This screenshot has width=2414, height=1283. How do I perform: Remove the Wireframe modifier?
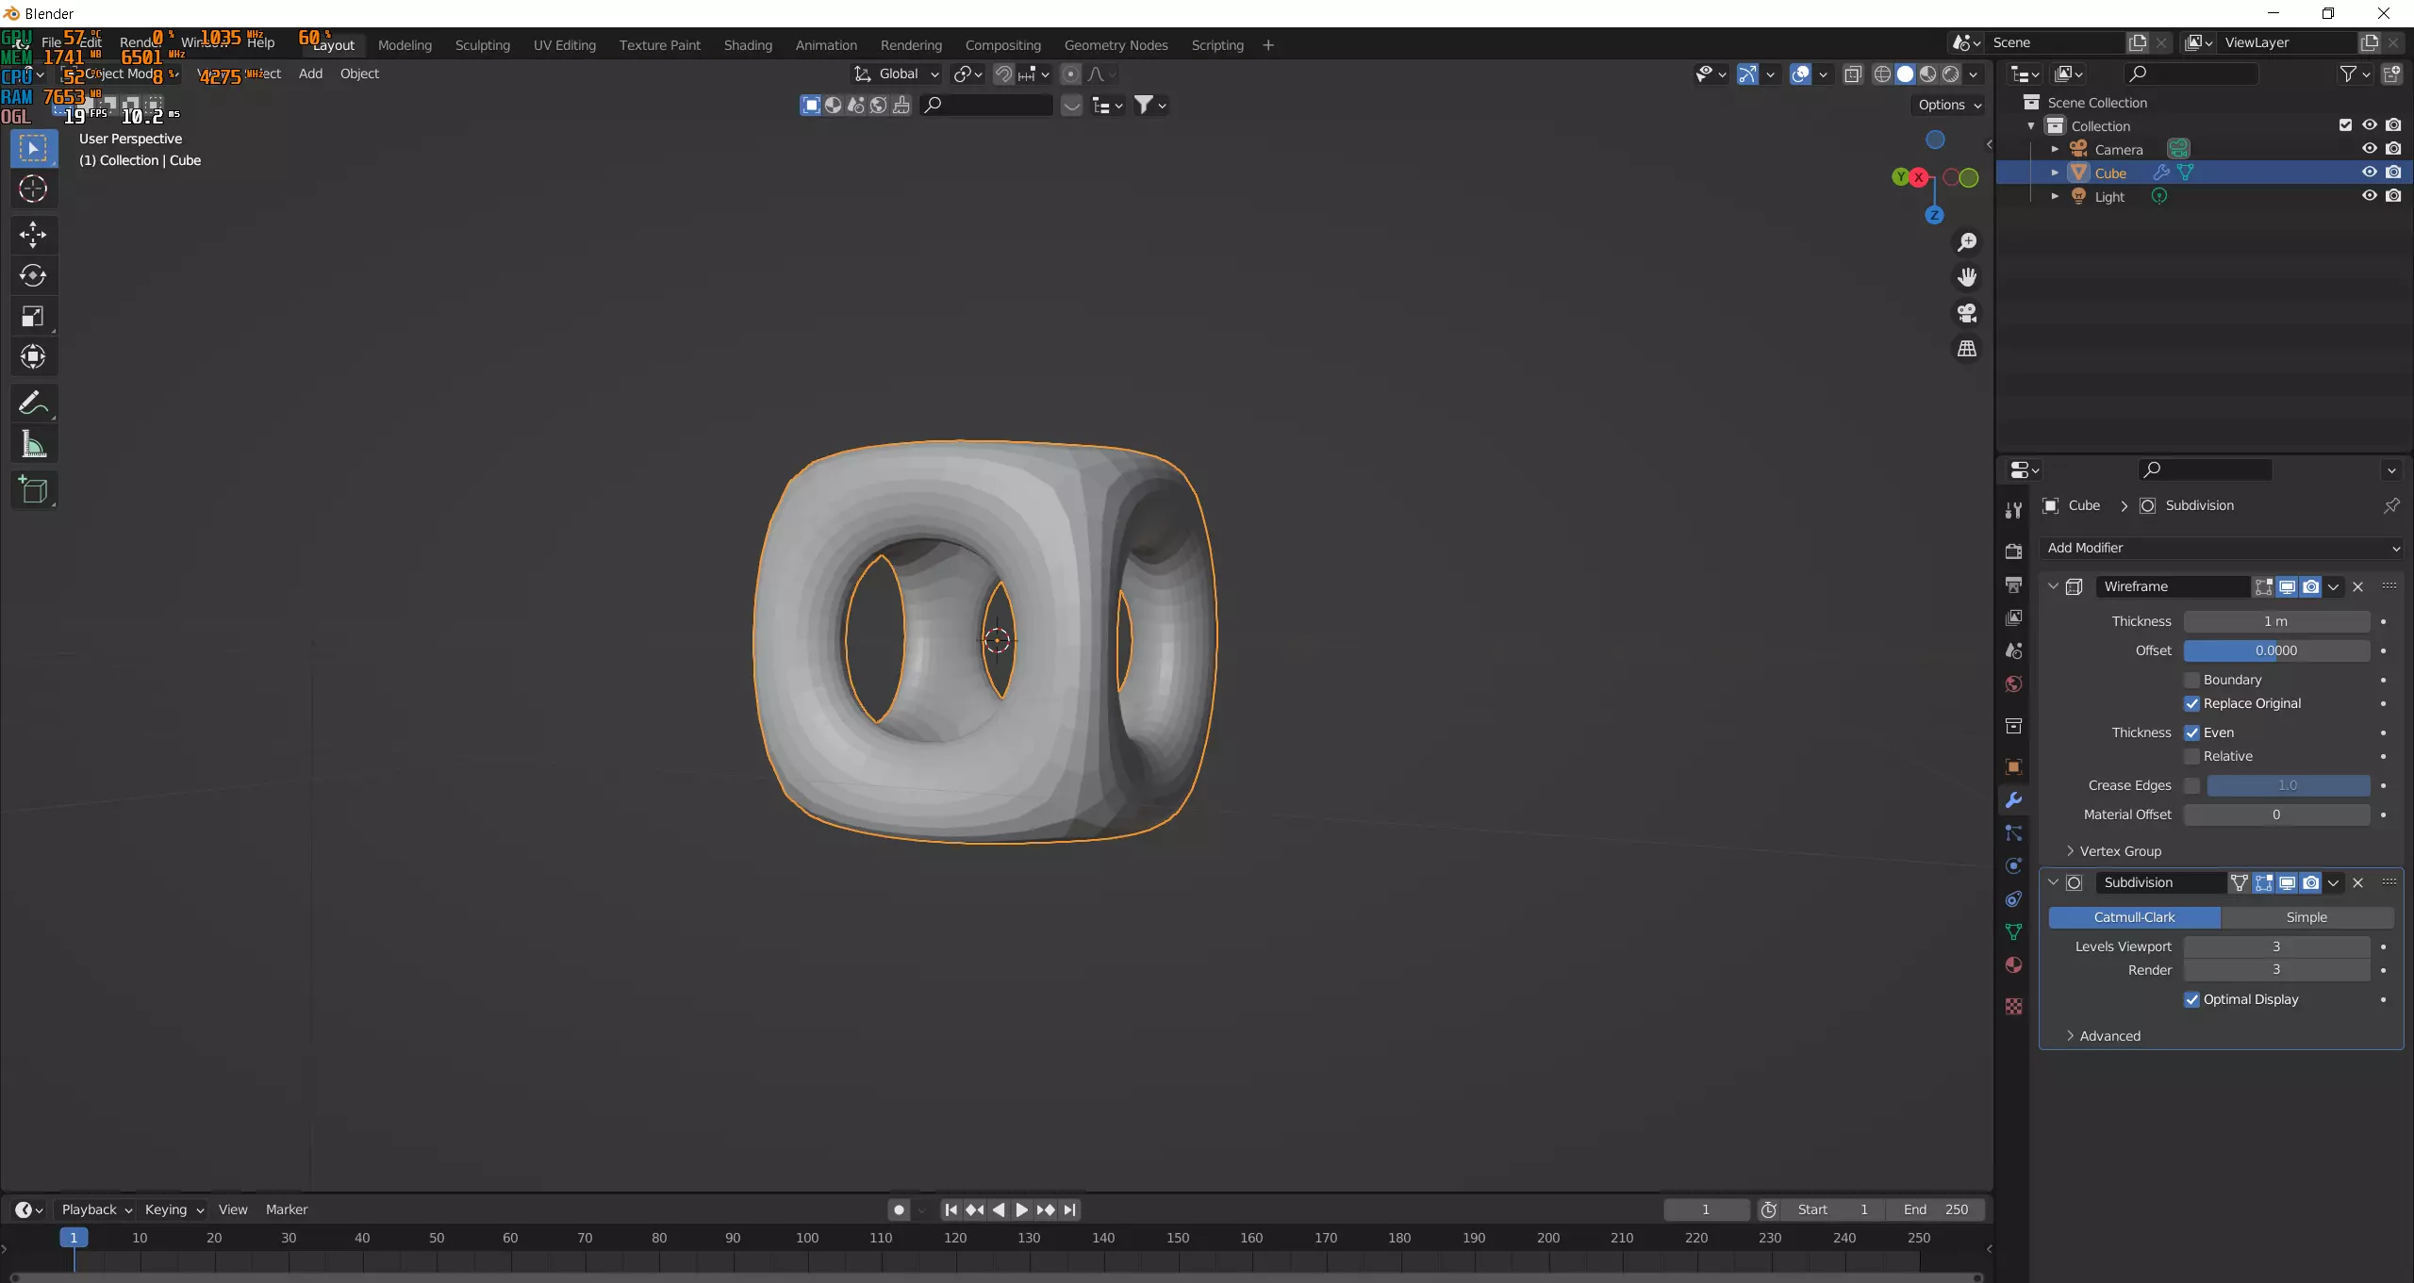pyautogui.click(x=2357, y=586)
